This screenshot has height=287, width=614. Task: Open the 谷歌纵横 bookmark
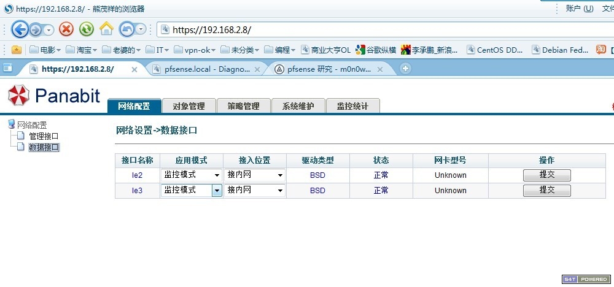tap(376, 50)
